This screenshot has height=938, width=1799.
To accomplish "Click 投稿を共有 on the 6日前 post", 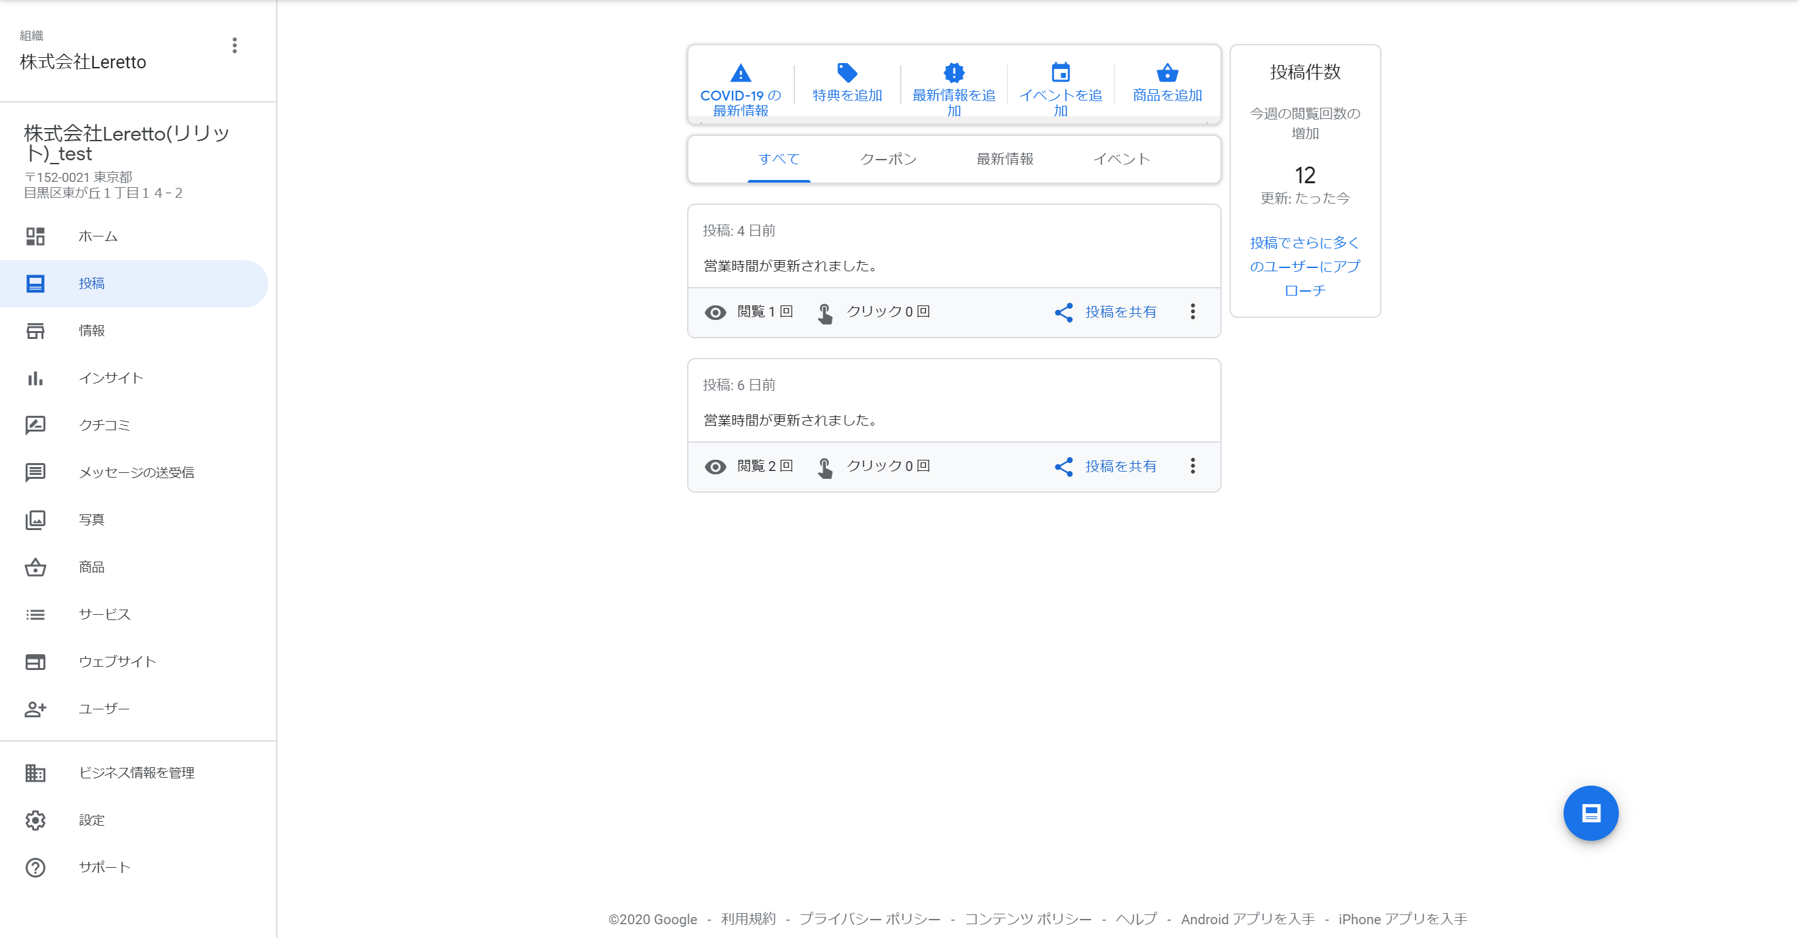I will 1121,466.
